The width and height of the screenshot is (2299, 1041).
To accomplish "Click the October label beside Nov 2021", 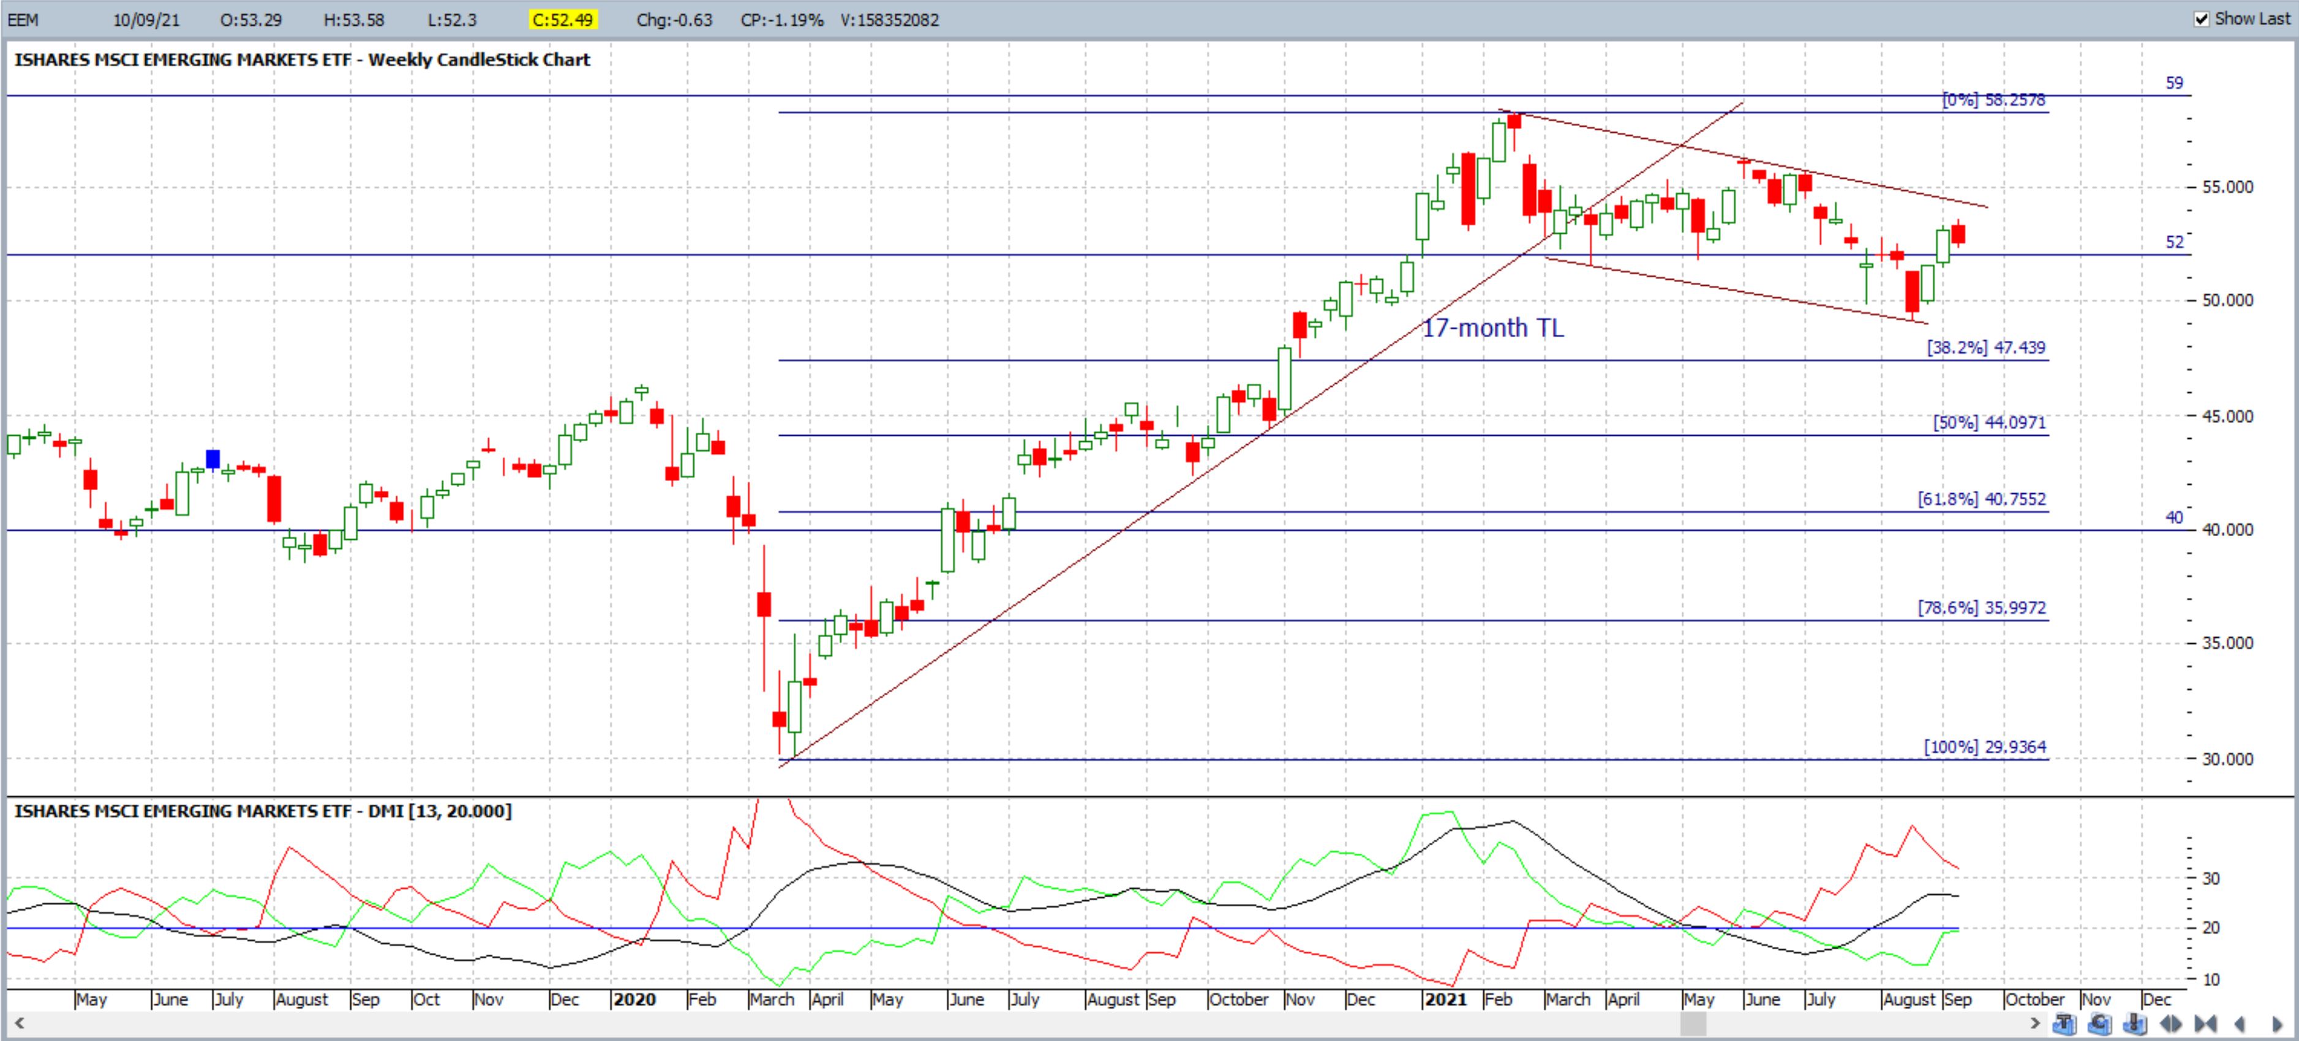I will pyautogui.click(x=2035, y=1000).
